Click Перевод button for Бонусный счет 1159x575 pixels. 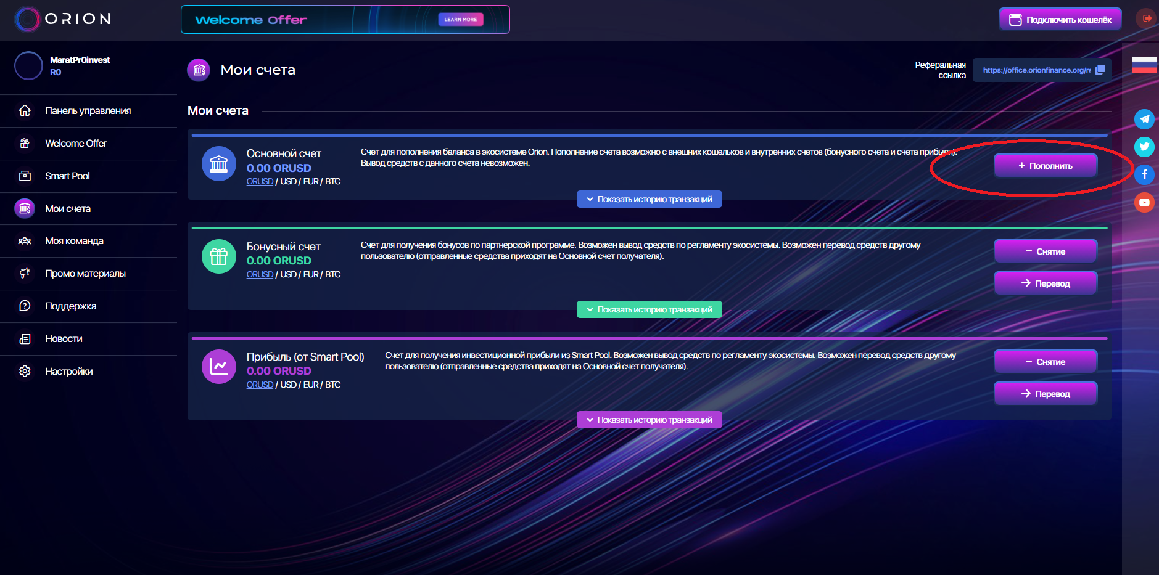[1046, 283]
